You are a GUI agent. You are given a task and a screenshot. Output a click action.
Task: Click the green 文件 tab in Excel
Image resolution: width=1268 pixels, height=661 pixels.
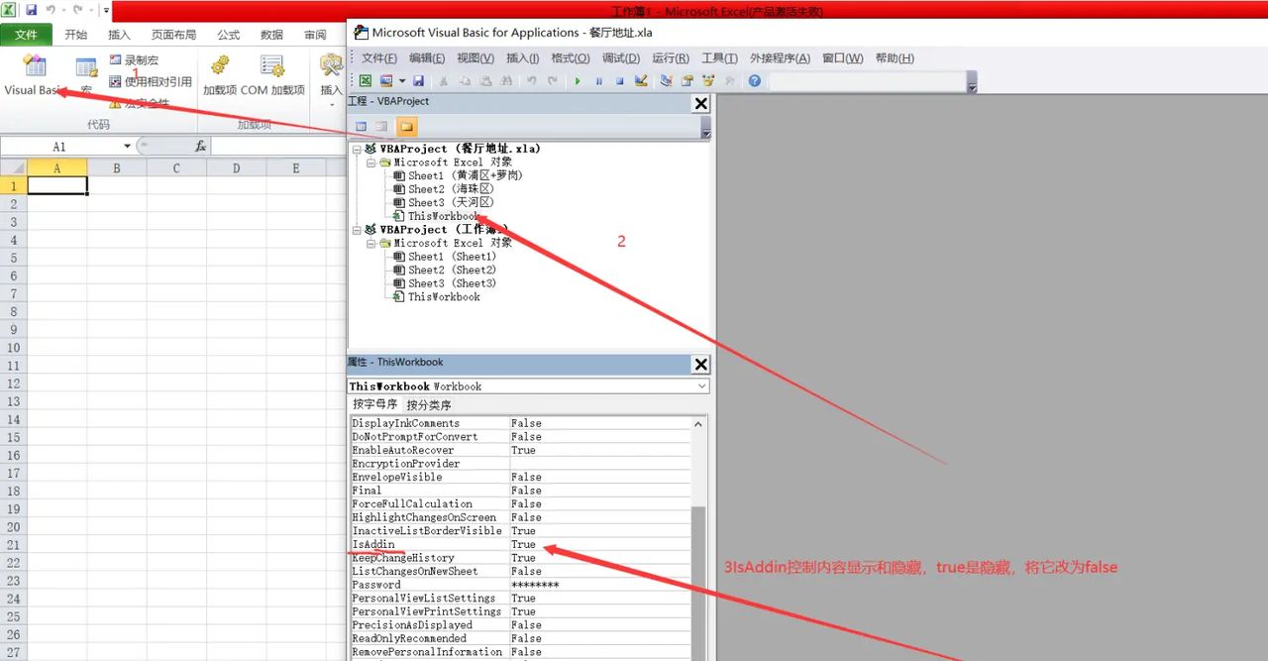[26, 35]
